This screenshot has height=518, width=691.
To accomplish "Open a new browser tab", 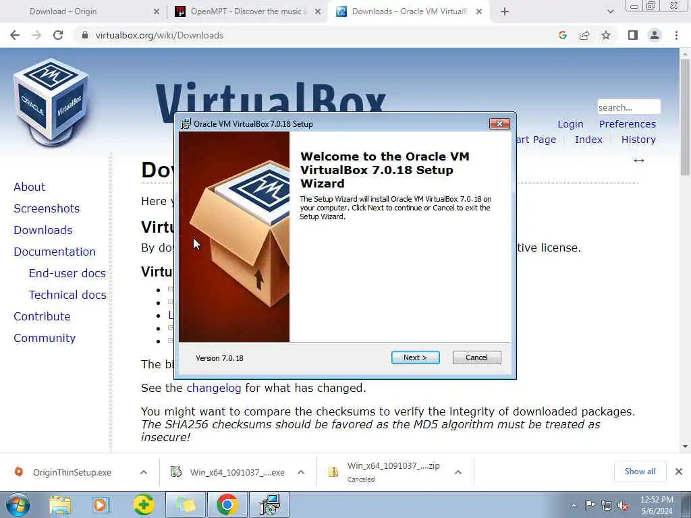I will pos(505,11).
